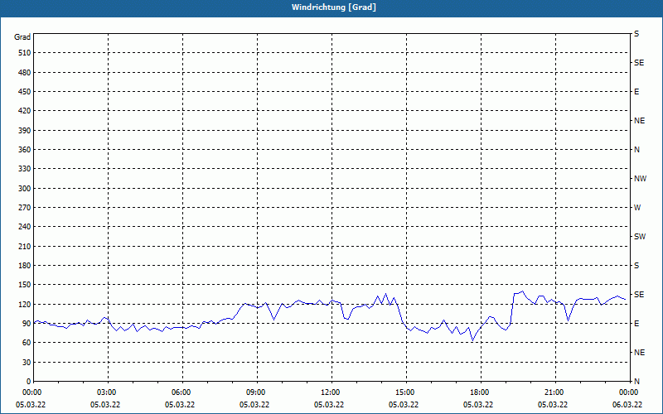Viewport: 663px width, 414px height.
Task: Click the y-axis value "120"
Action: (25, 305)
